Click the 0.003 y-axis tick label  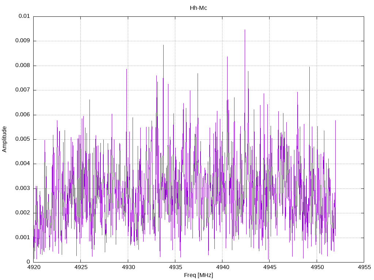click(x=22, y=188)
